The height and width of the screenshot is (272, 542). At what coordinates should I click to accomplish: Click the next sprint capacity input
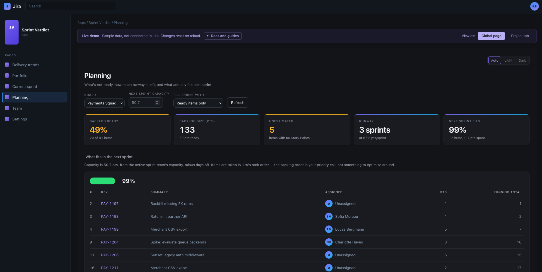coord(146,102)
